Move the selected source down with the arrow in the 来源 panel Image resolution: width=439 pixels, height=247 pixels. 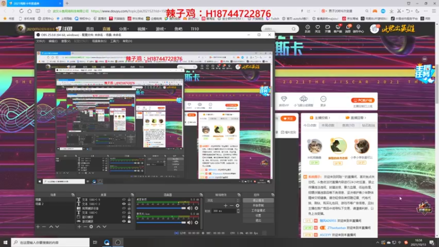[x=104, y=227]
